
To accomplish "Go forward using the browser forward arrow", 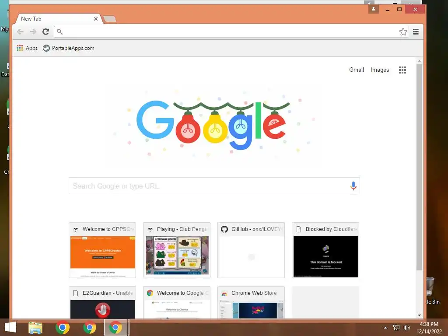I will click(33, 31).
